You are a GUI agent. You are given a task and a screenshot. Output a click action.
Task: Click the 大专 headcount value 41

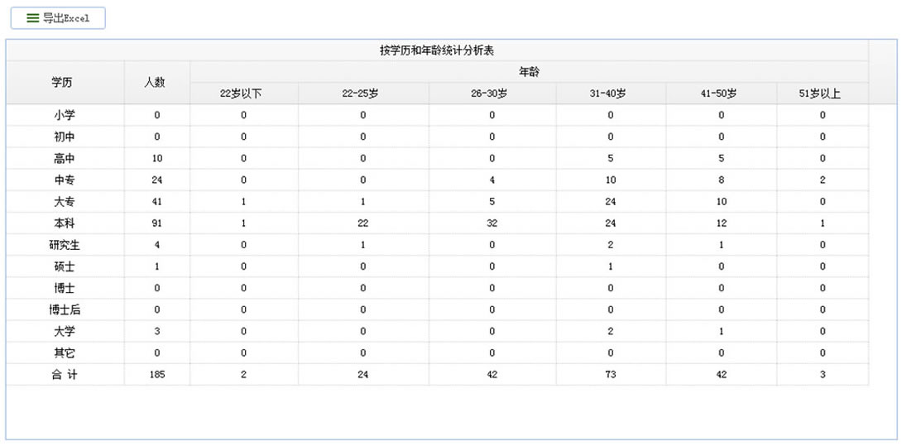pyautogui.click(x=157, y=201)
